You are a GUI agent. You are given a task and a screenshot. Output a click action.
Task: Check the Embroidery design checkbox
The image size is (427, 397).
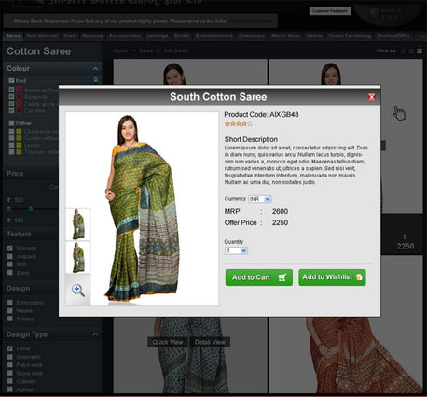click(10, 303)
